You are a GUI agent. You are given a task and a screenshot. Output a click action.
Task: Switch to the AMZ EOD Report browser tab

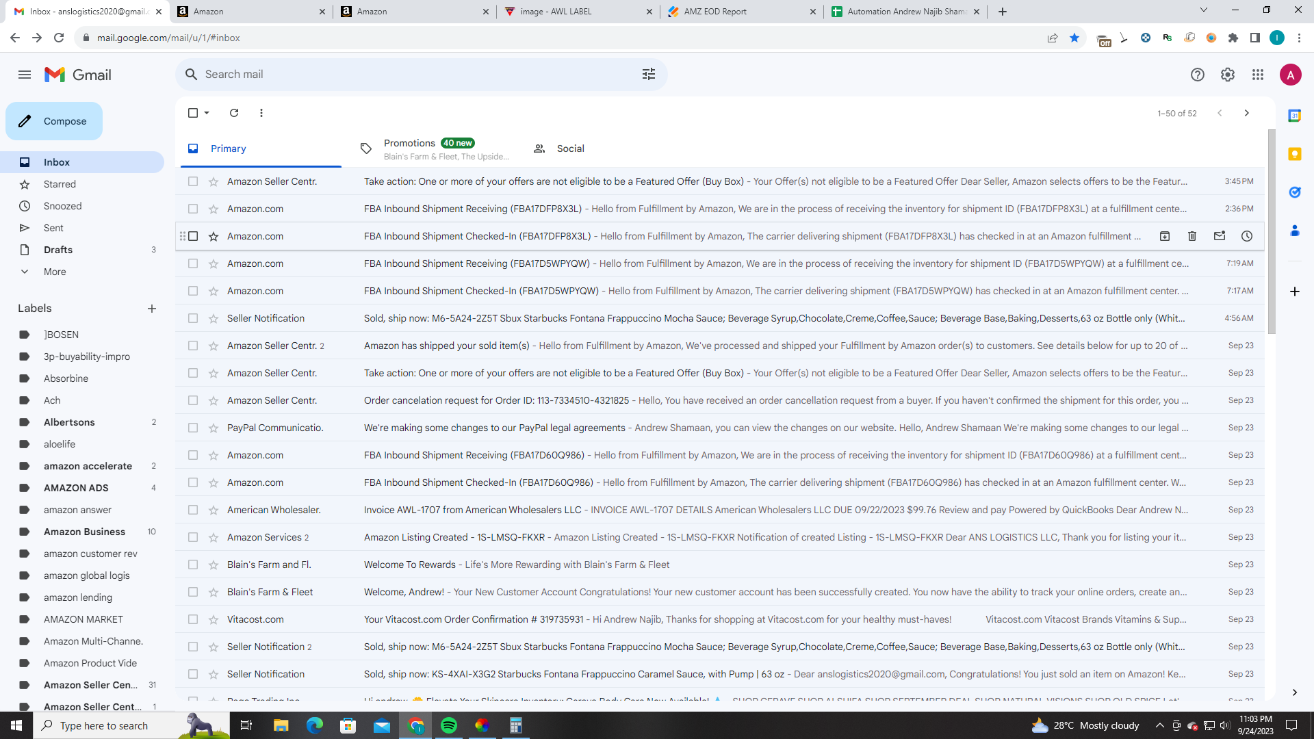pyautogui.click(x=743, y=12)
